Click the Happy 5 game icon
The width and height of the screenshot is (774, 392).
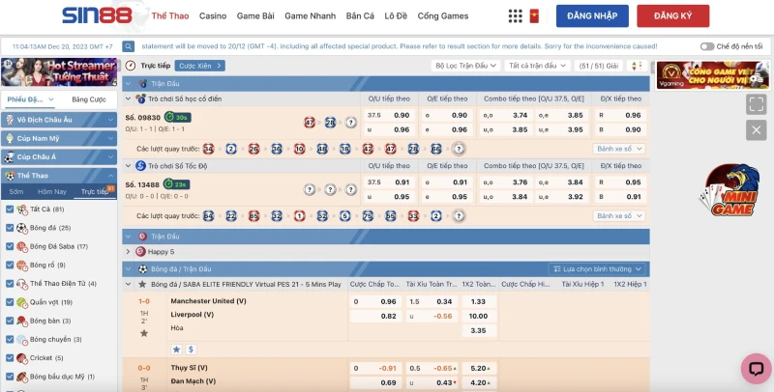pyautogui.click(x=140, y=252)
